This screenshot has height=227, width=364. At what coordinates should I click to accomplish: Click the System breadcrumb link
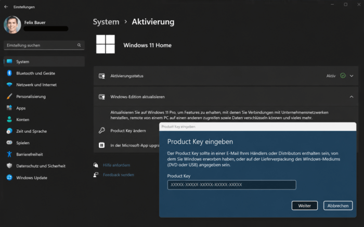coord(106,22)
